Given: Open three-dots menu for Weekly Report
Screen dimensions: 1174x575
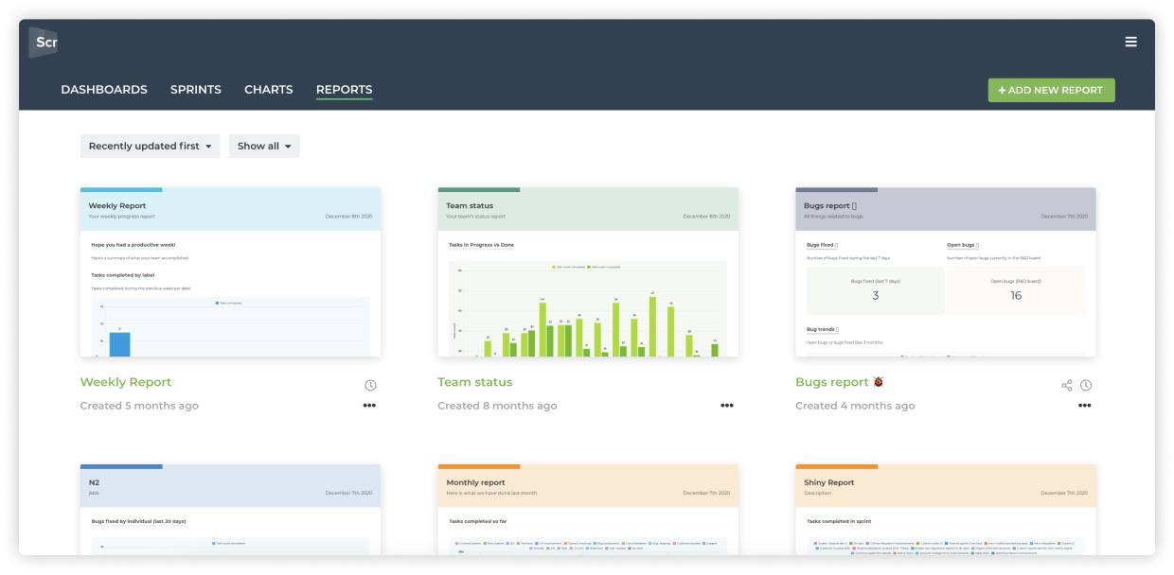Looking at the screenshot, I should click(369, 406).
